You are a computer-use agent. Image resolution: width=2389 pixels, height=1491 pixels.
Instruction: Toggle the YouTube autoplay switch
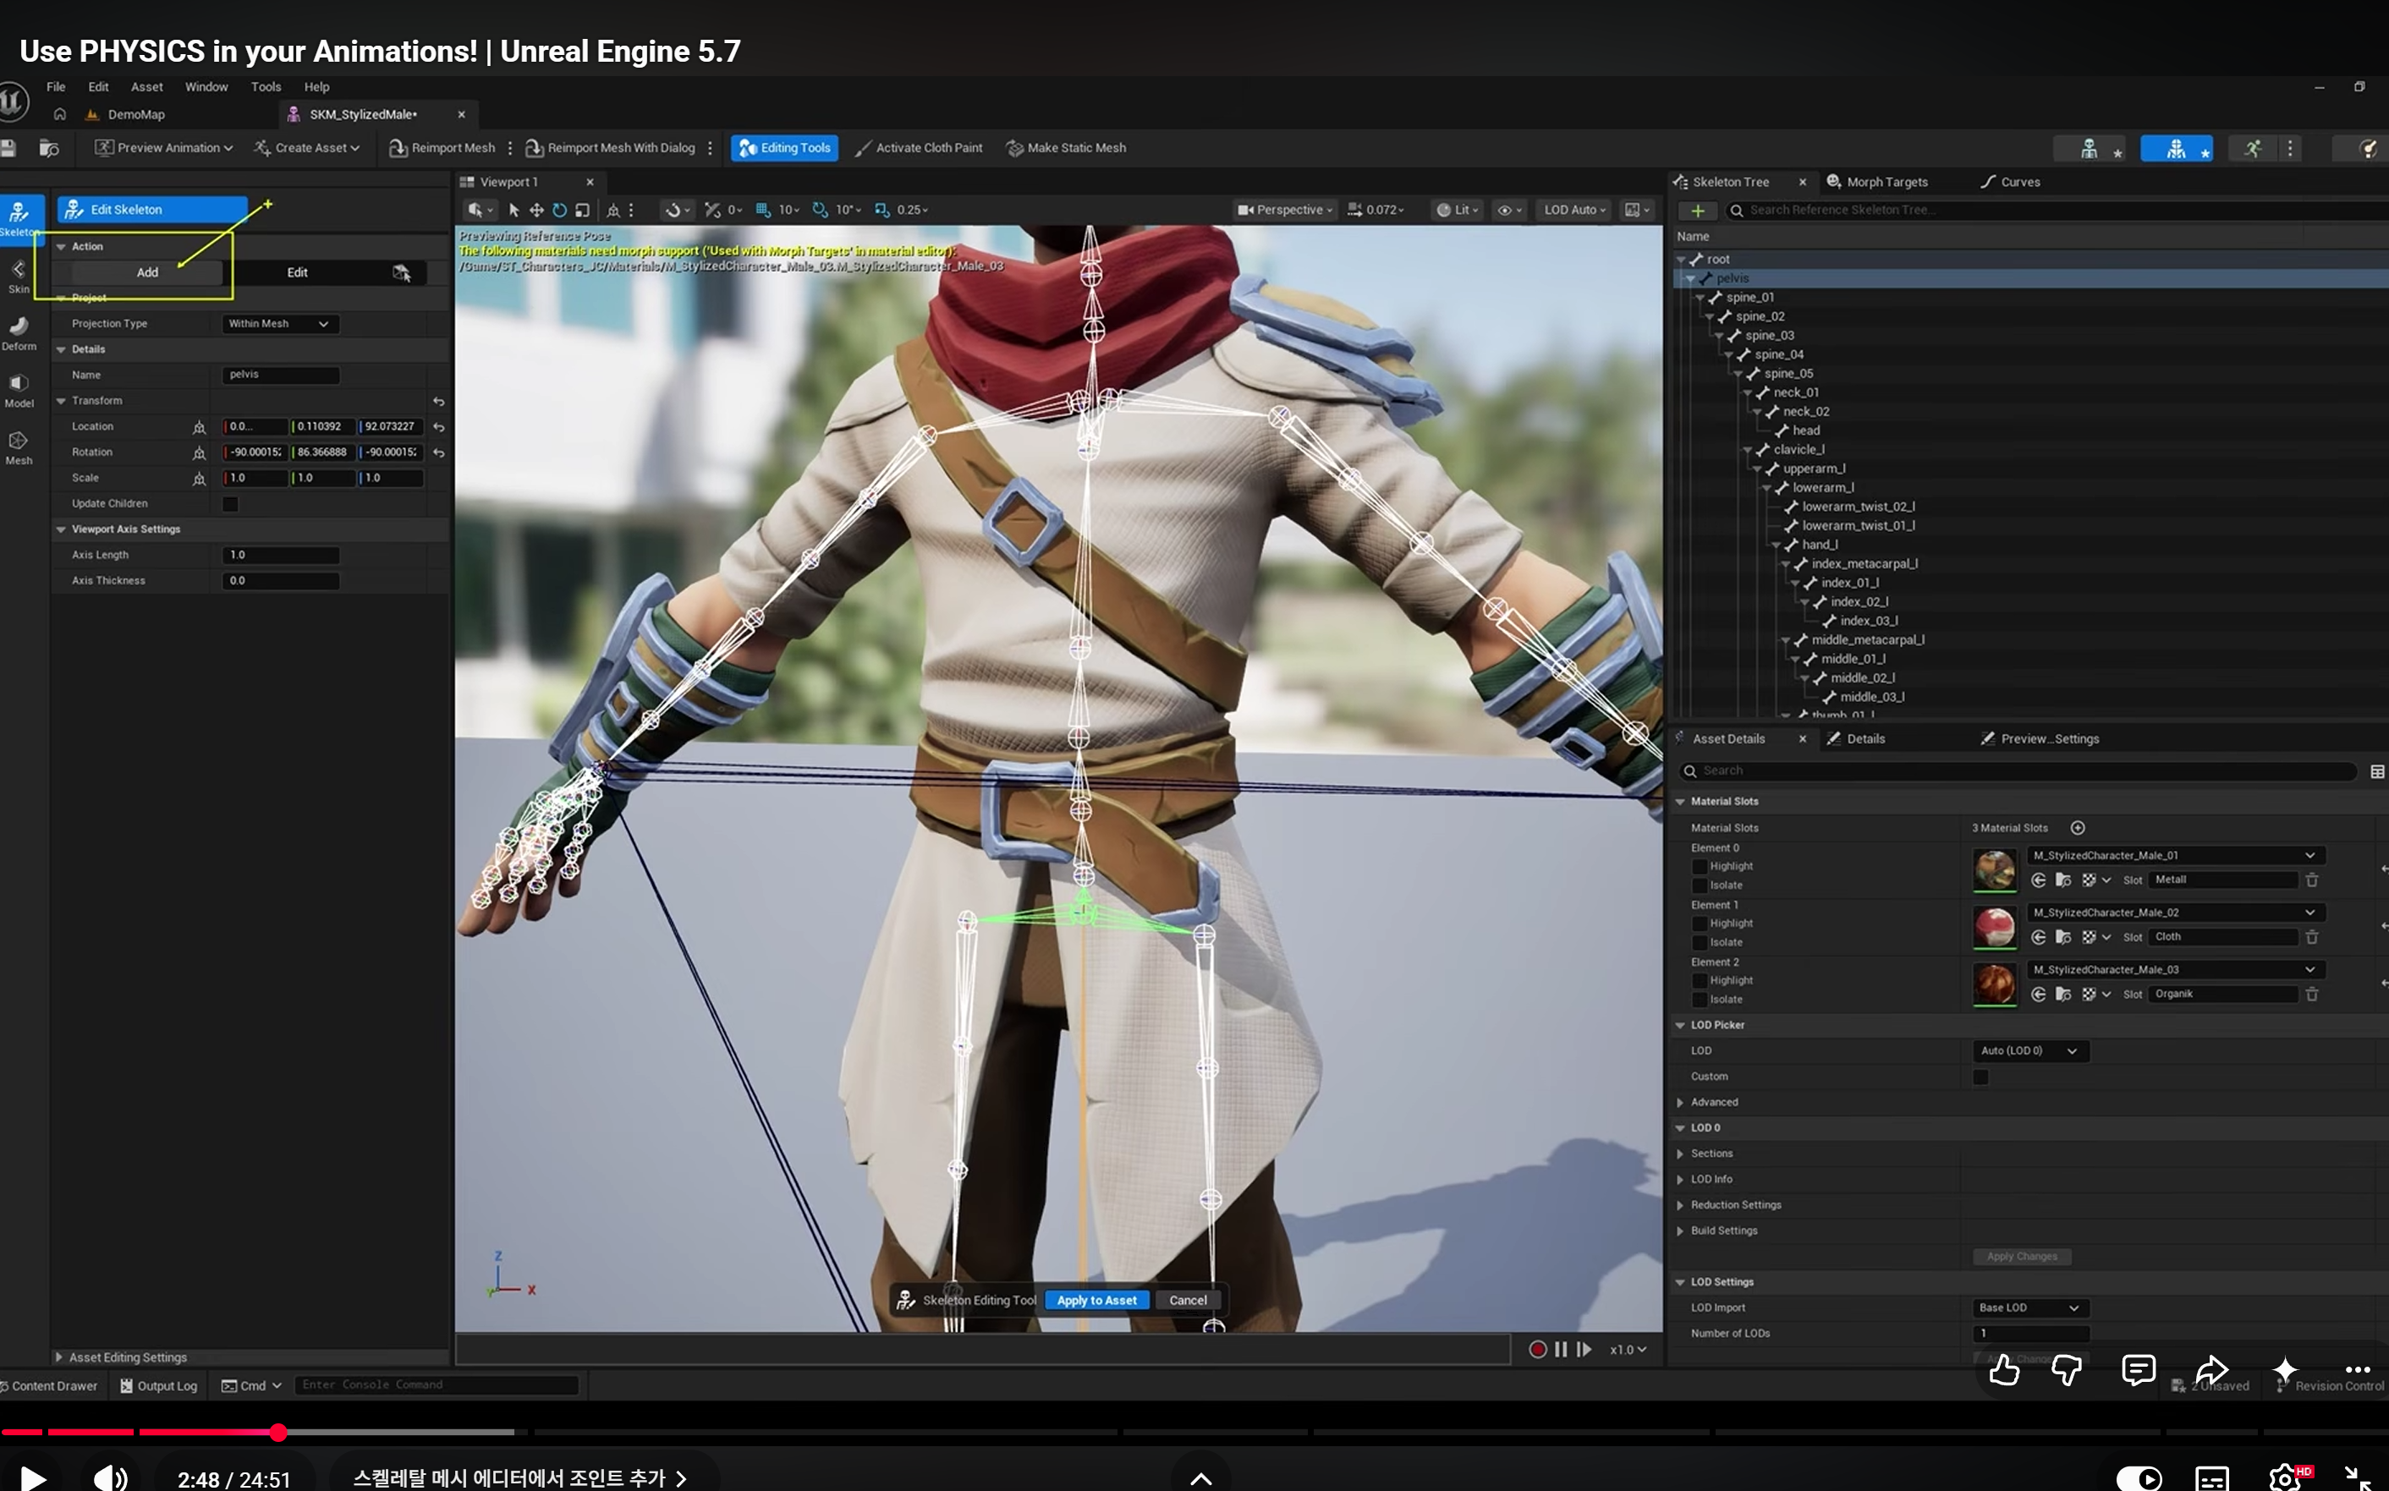point(2139,1477)
